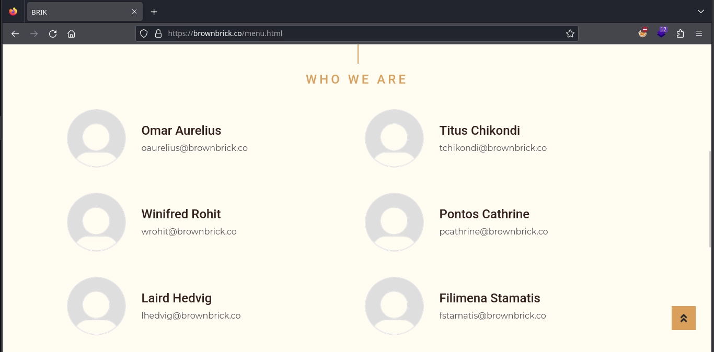Image resolution: width=714 pixels, height=352 pixels.
Task: Click Laird Hedvig's avatar placeholder
Action: point(96,306)
